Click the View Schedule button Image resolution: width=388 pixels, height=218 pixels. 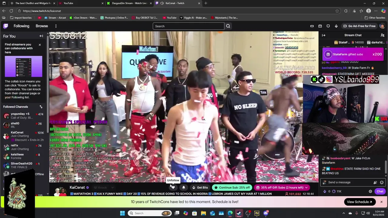coord(360,202)
